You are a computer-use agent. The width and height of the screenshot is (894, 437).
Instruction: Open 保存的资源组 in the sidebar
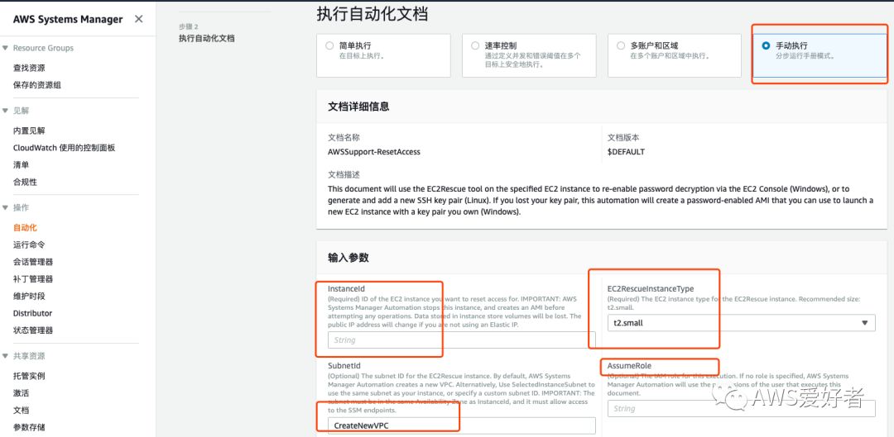click(x=37, y=85)
